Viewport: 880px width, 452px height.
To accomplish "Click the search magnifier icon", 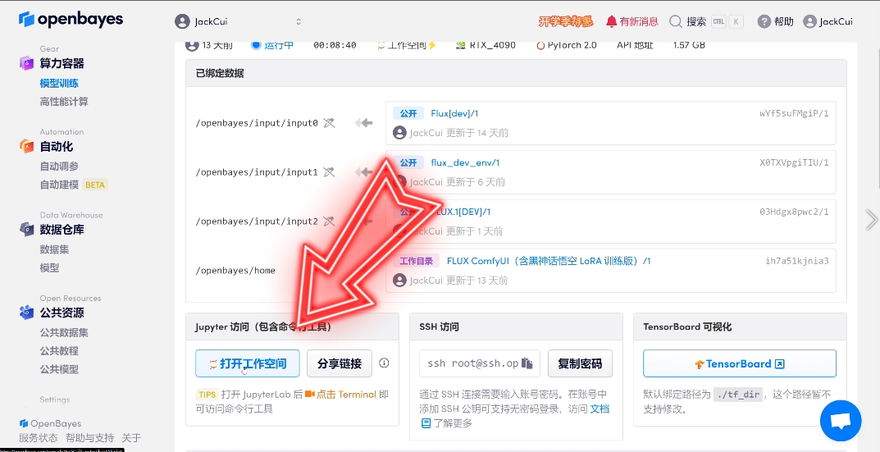I will (x=676, y=21).
